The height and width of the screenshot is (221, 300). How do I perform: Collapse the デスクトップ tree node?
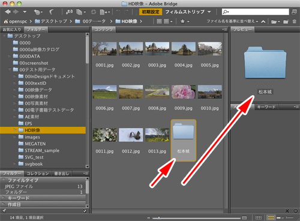(4, 36)
